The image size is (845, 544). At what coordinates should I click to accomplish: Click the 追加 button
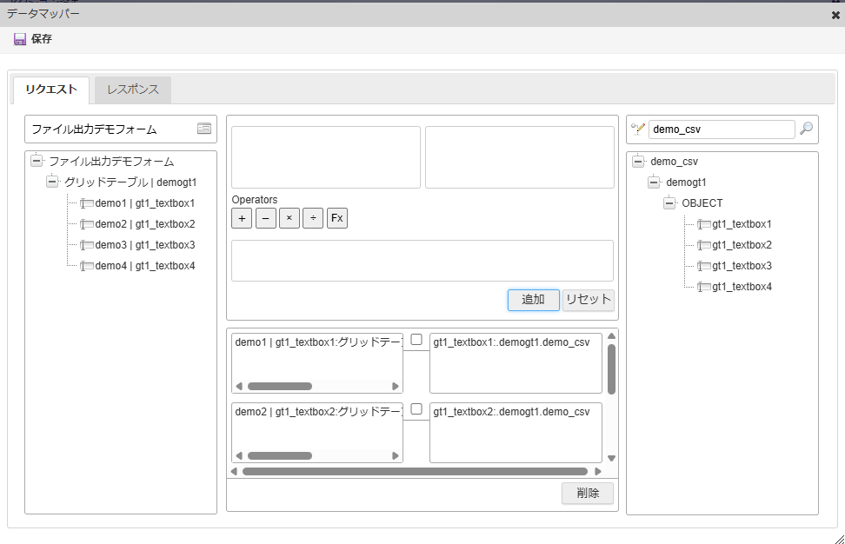point(533,300)
